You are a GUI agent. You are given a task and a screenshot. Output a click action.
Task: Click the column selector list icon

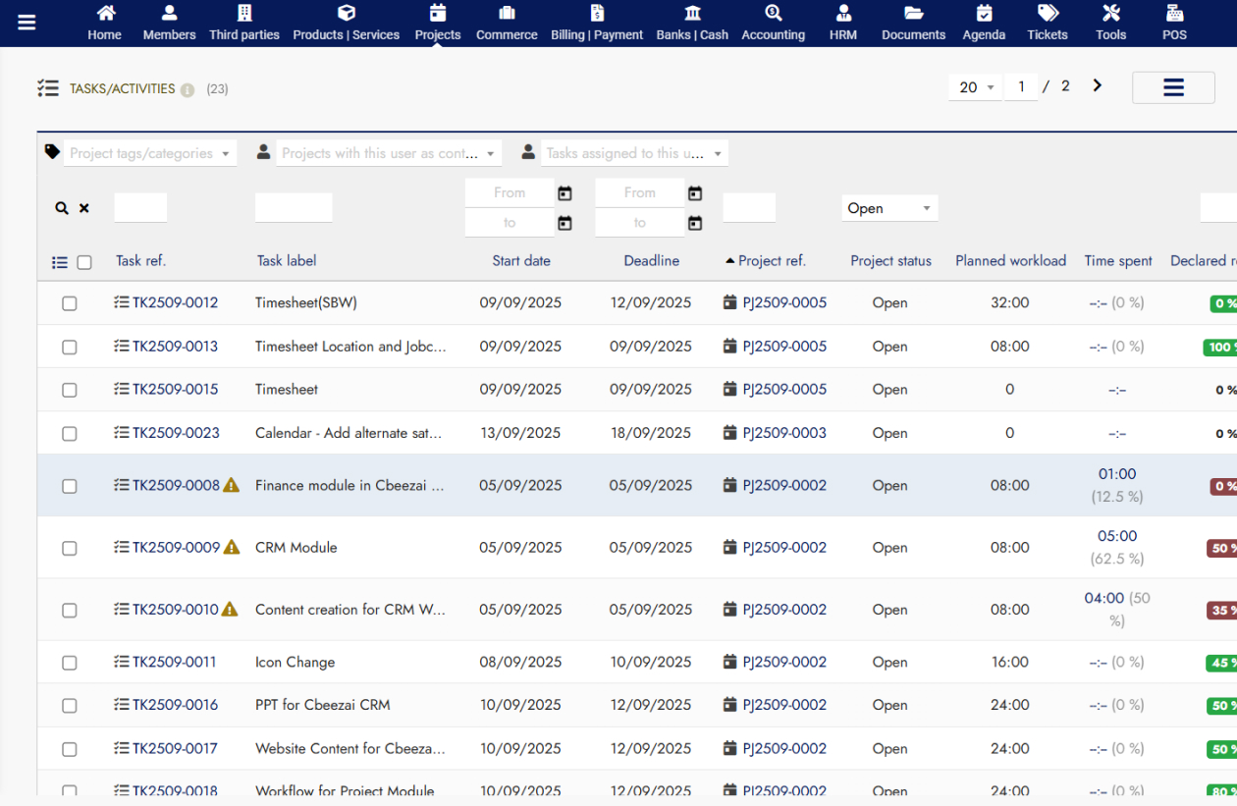60,262
